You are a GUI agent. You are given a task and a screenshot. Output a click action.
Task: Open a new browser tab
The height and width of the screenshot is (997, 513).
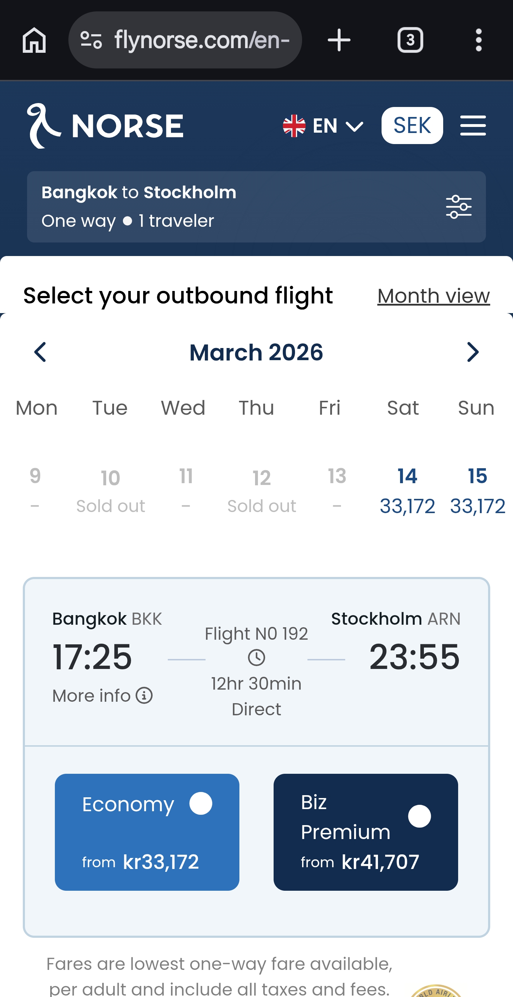339,40
